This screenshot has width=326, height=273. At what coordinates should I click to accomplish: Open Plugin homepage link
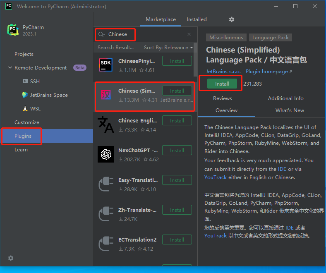(x=269, y=71)
